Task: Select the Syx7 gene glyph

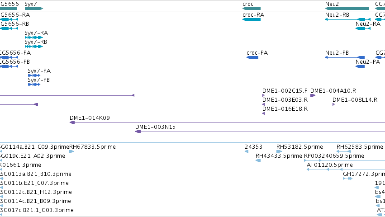Action: [x=34, y=9]
